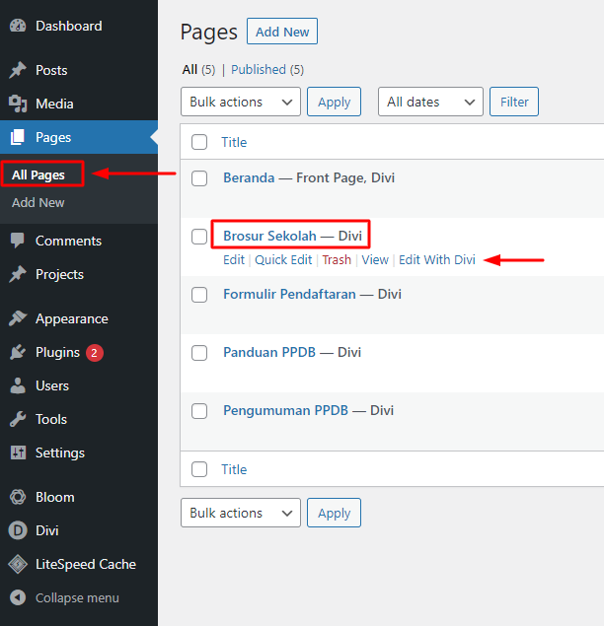Click Edit With Divi link
Image resolution: width=604 pixels, height=626 pixels.
pyautogui.click(x=437, y=260)
